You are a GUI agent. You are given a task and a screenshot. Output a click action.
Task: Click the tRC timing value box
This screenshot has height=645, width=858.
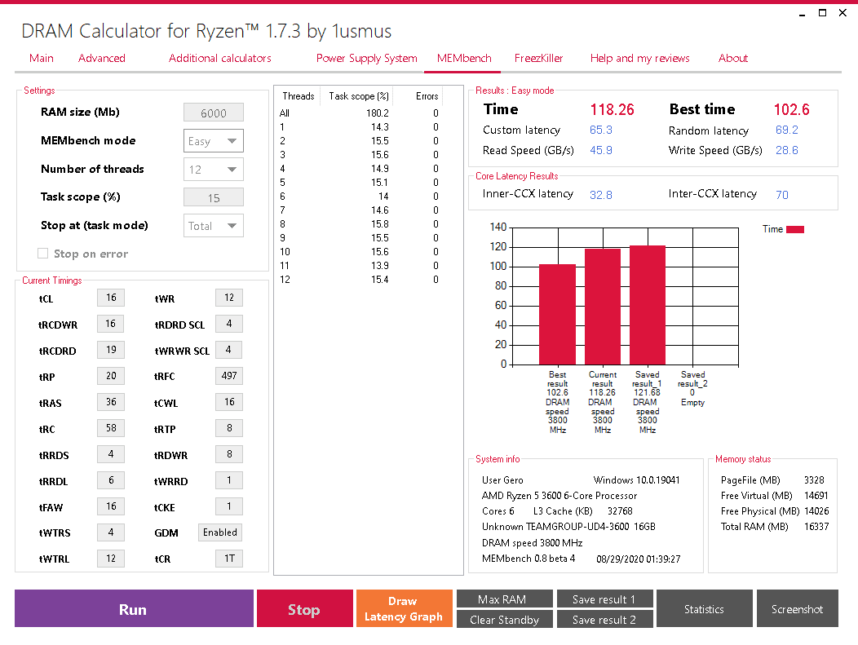tap(111, 428)
